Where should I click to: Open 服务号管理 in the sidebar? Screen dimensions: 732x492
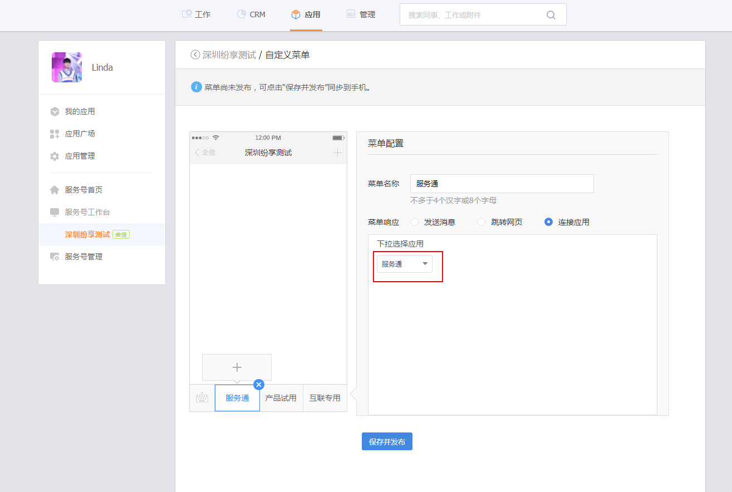[x=83, y=257]
